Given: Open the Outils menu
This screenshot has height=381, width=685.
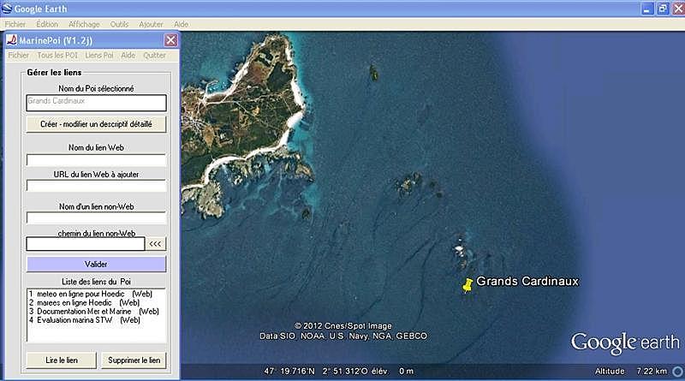Looking at the screenshot, I should click(x=119, y=25).
